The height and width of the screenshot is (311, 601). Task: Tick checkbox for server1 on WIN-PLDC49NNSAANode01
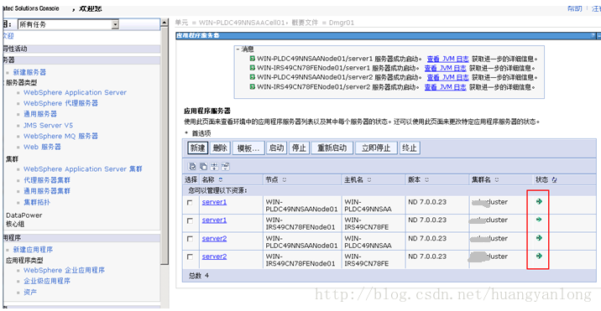(190, 203)
